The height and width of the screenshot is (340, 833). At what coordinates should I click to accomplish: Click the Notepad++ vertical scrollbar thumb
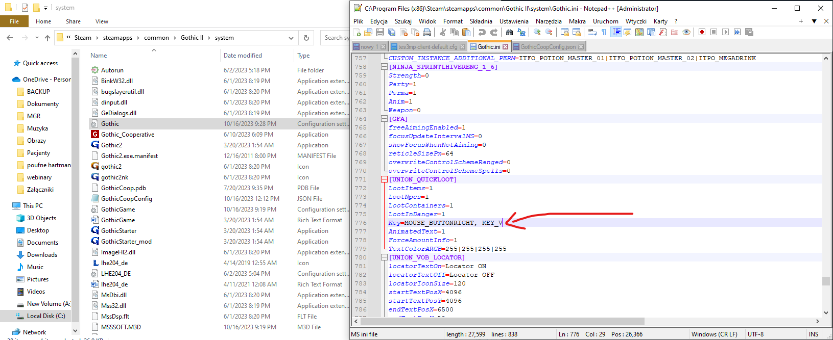tap(826, 281)
